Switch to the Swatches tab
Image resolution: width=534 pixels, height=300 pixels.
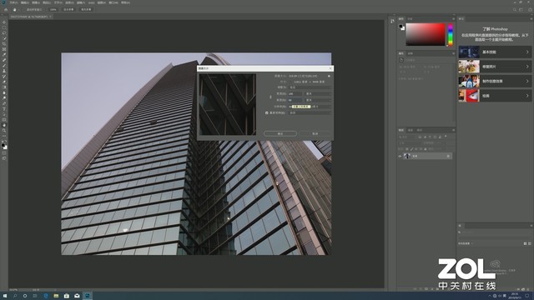click(x=410, y=18)
